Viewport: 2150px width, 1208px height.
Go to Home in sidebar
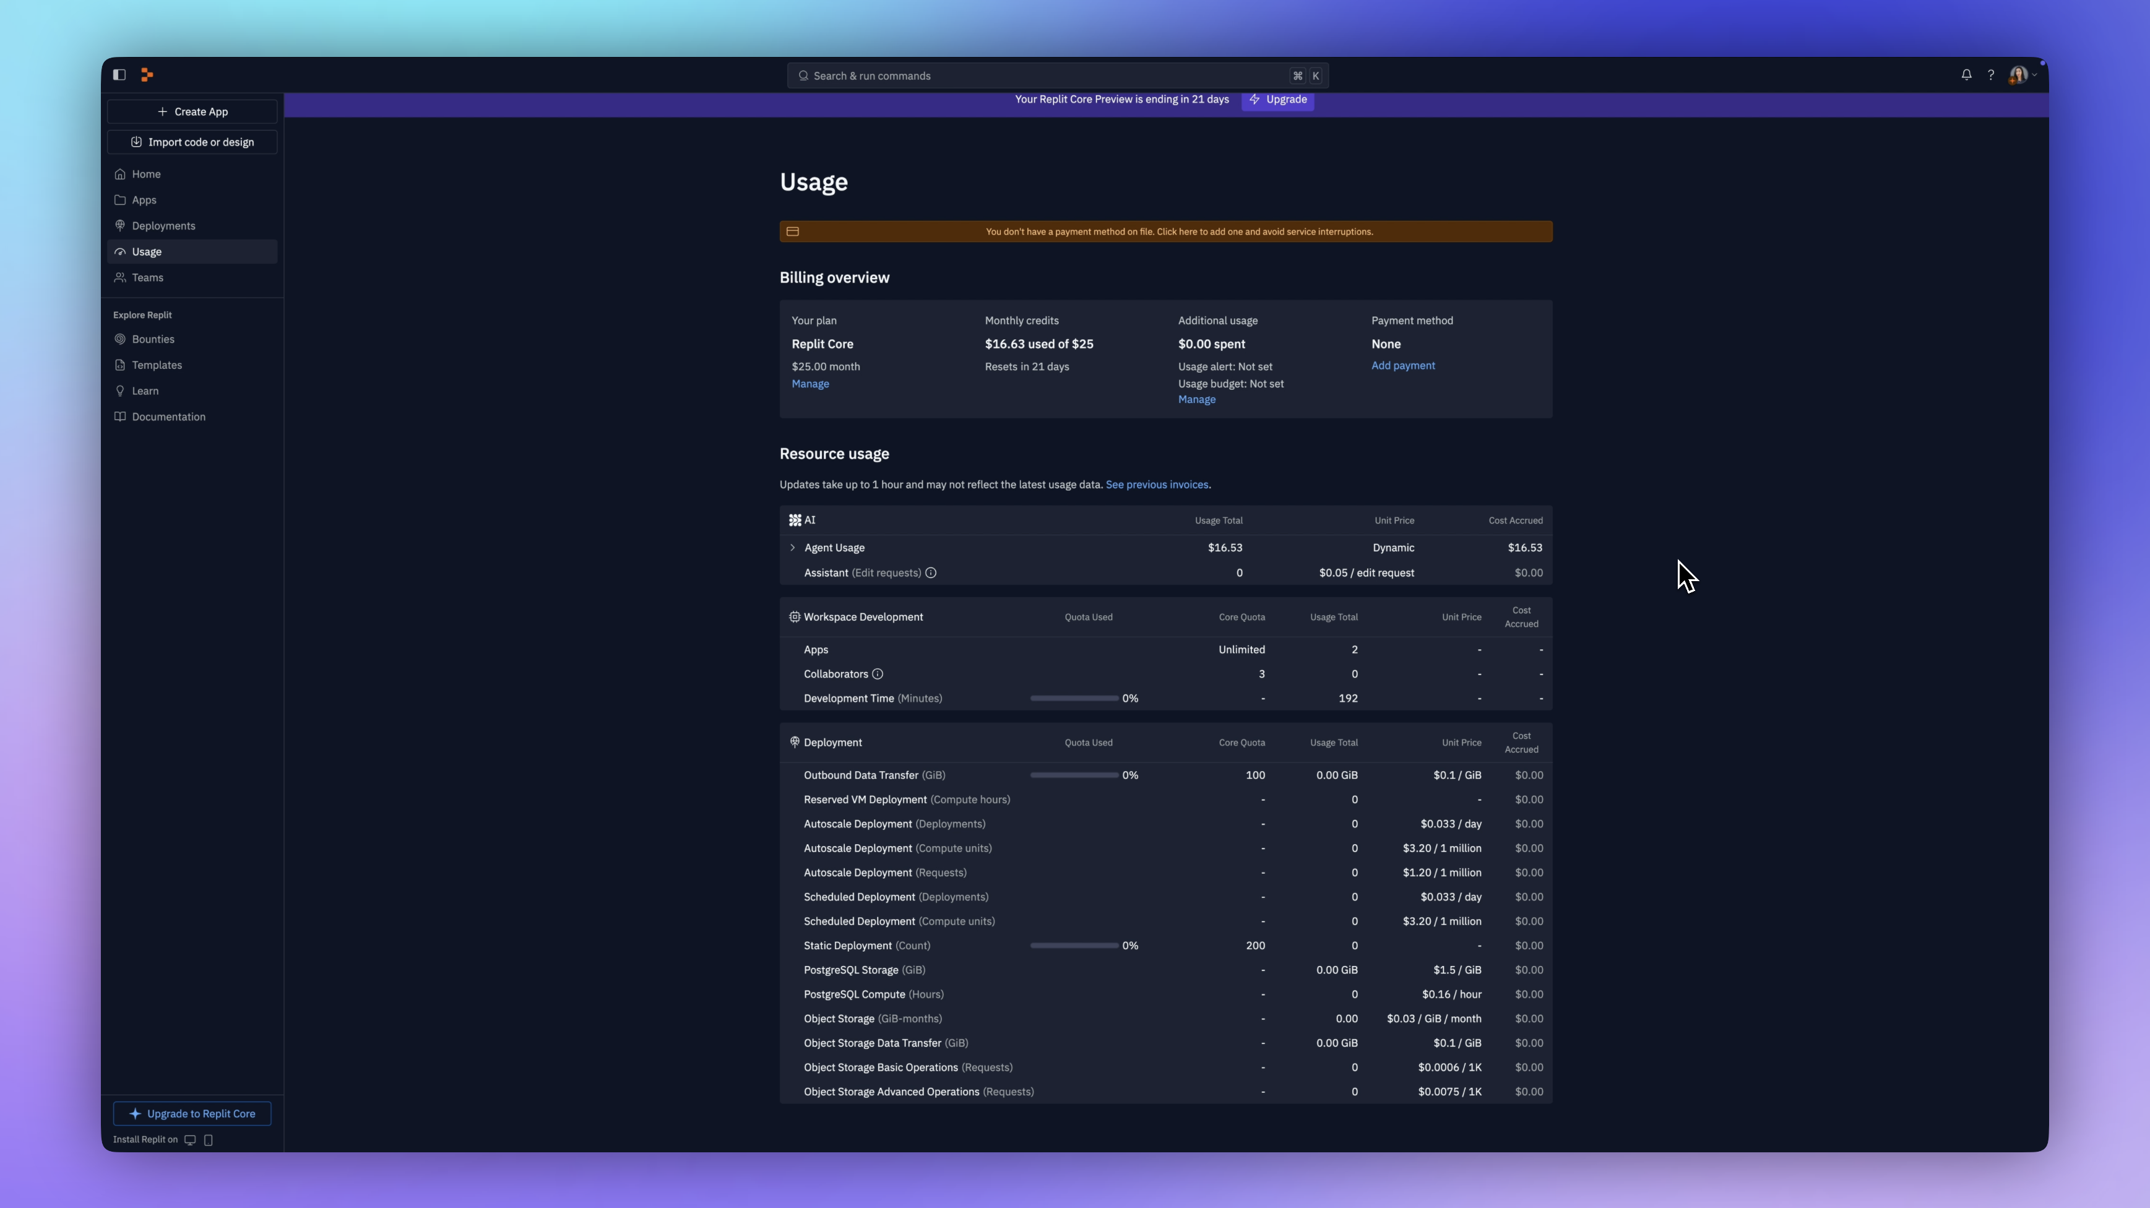tap(192, 175)
